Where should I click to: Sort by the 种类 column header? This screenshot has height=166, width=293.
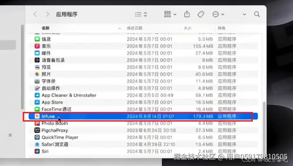coord(222,28)
